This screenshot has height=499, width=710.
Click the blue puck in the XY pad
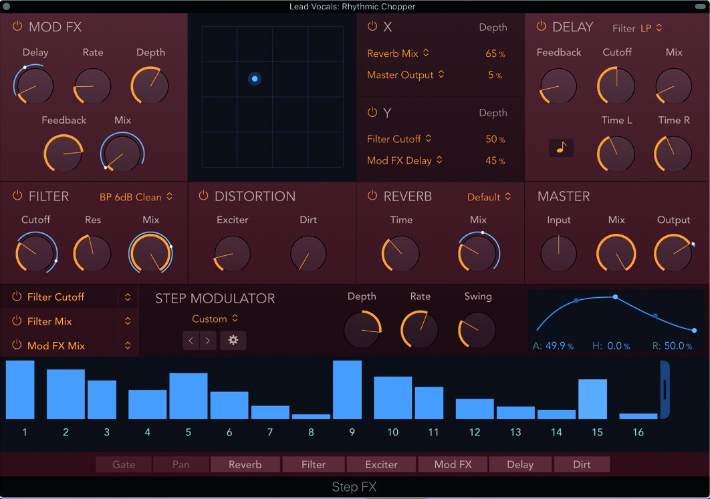pos(255,78)
